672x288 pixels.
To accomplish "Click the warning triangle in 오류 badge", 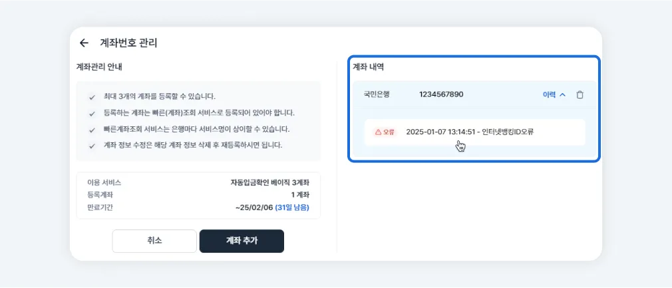I will (378, 132).
